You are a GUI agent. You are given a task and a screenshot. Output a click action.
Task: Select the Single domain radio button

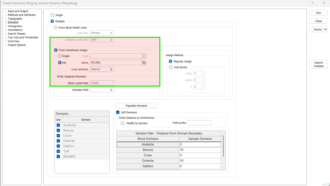pyautogui.click(x=52, y=15)
